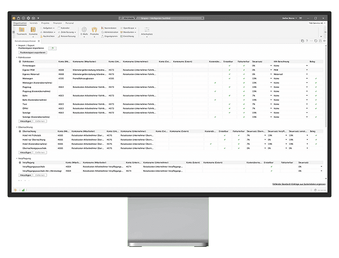The height and width of the screenshot is (258, 339).
Task: Open Steuersatz dropdown for Mietwagen row
Action: tap(271, 78)
